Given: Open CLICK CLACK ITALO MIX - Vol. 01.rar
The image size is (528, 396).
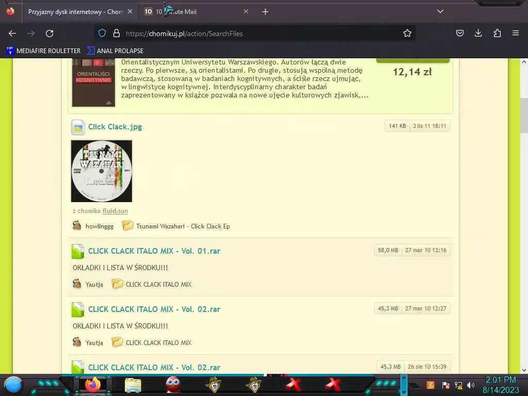Looking at the screenshot, I should point(154,251).
